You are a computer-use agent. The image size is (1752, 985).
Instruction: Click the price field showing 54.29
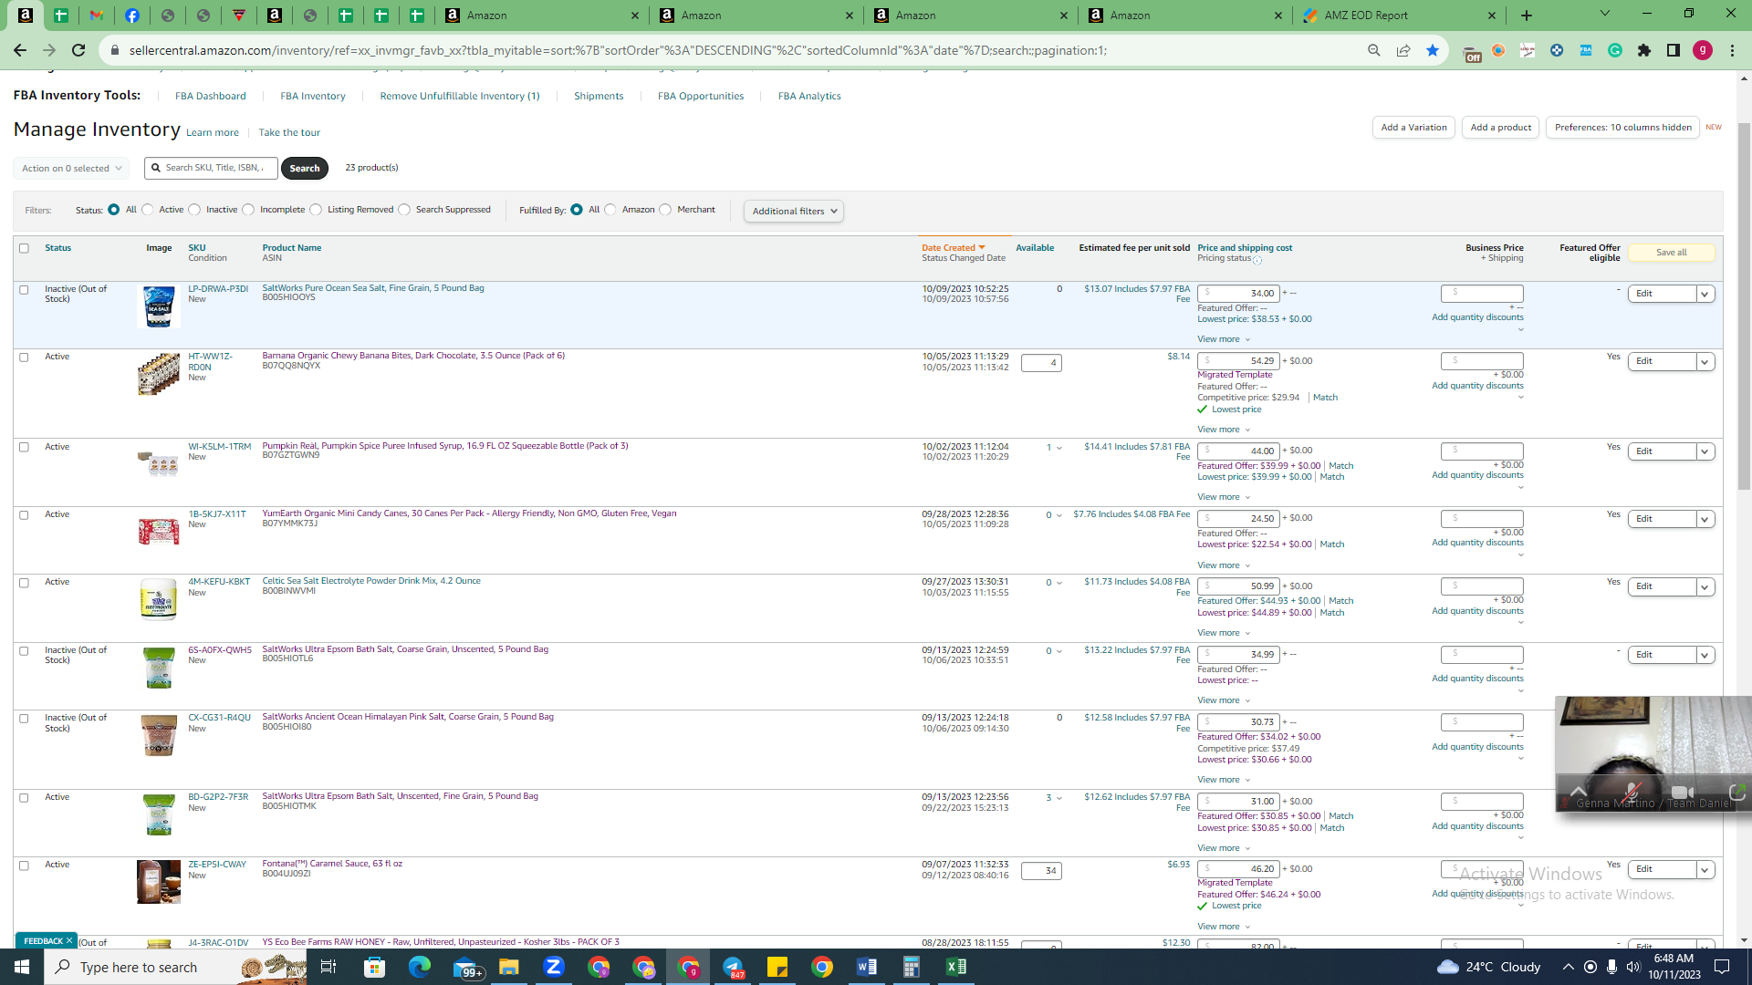(x=1238, y=361)
